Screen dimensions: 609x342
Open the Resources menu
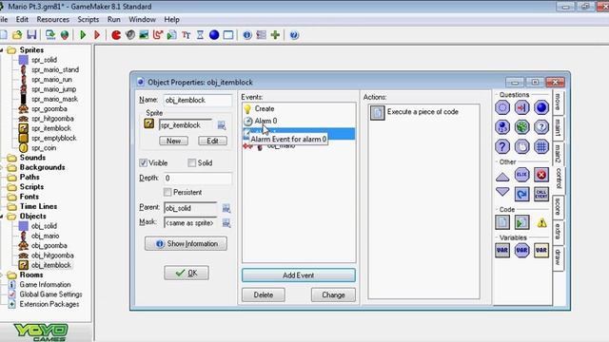tap(53, 19)
